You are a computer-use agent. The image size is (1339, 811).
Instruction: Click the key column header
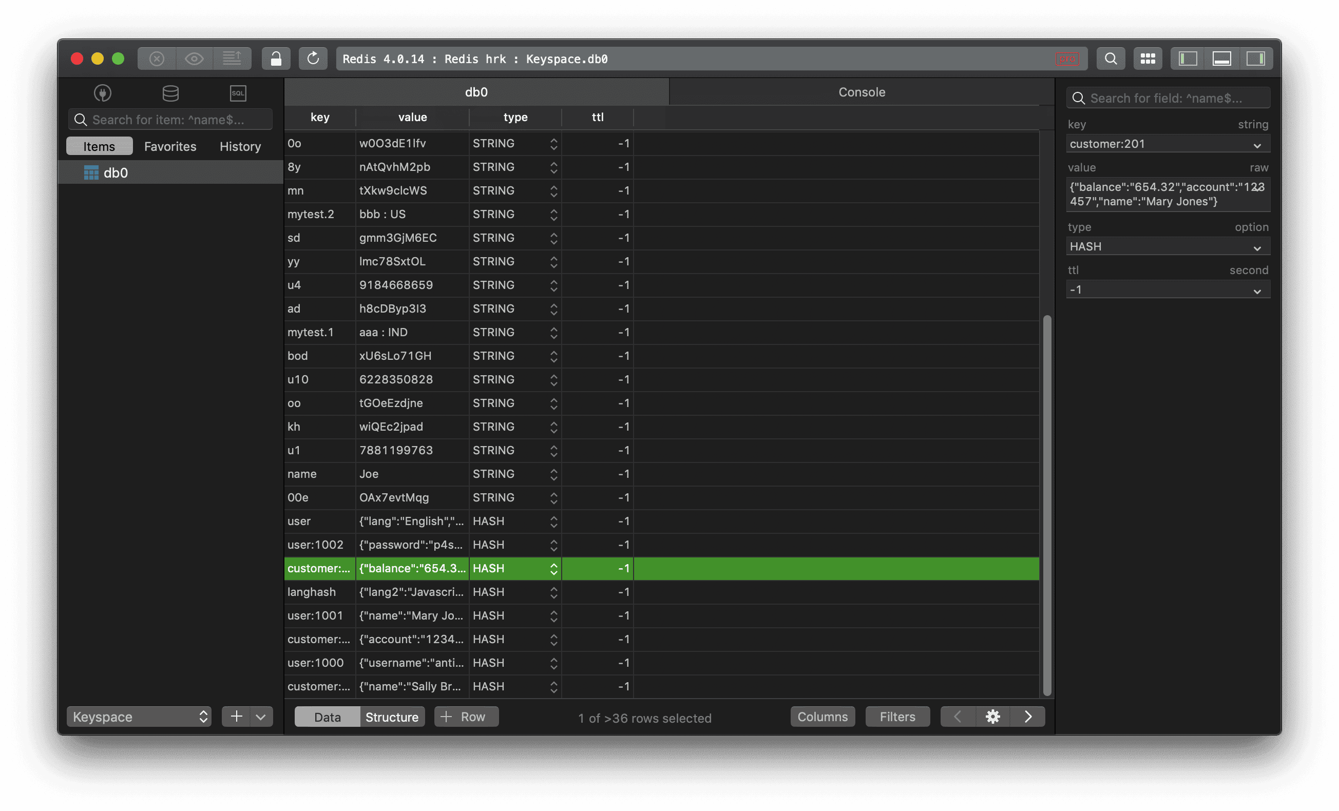click(319, 117)
